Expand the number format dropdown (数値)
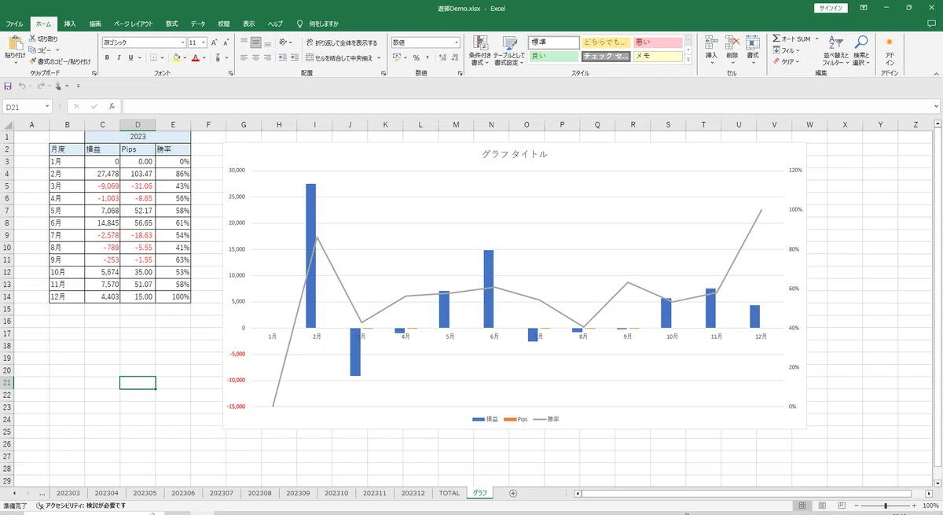This screenshot has height=515, width=943. click(x=457, y=42)
